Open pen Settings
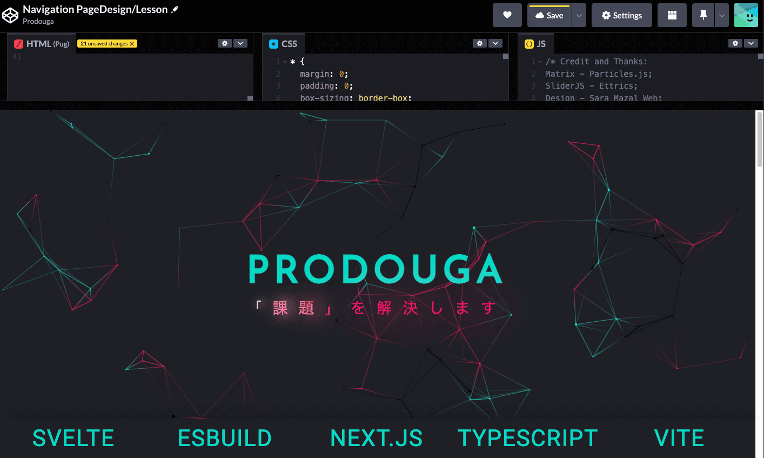764x458 pixels. click(x=622, y=15)
